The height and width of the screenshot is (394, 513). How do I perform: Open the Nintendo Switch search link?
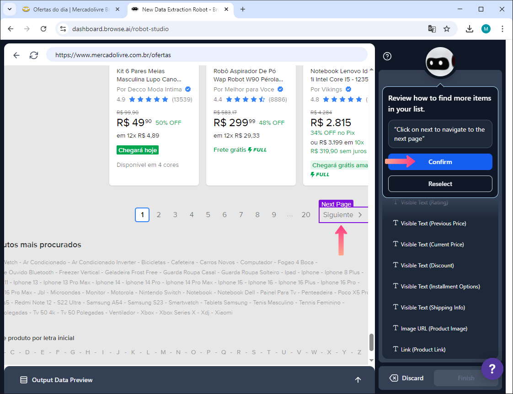(x=160, y=293)
